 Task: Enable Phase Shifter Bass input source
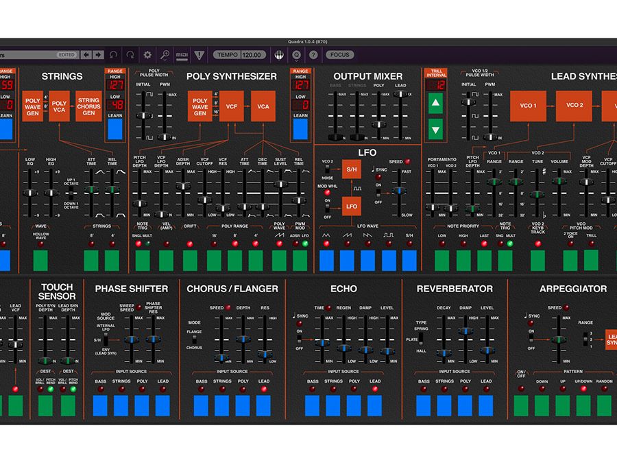[100, 406]
